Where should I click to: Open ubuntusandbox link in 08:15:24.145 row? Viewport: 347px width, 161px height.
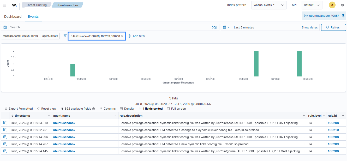coord(64,151)
